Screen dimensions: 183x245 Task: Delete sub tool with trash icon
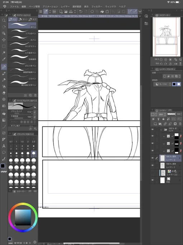point(35,95)
